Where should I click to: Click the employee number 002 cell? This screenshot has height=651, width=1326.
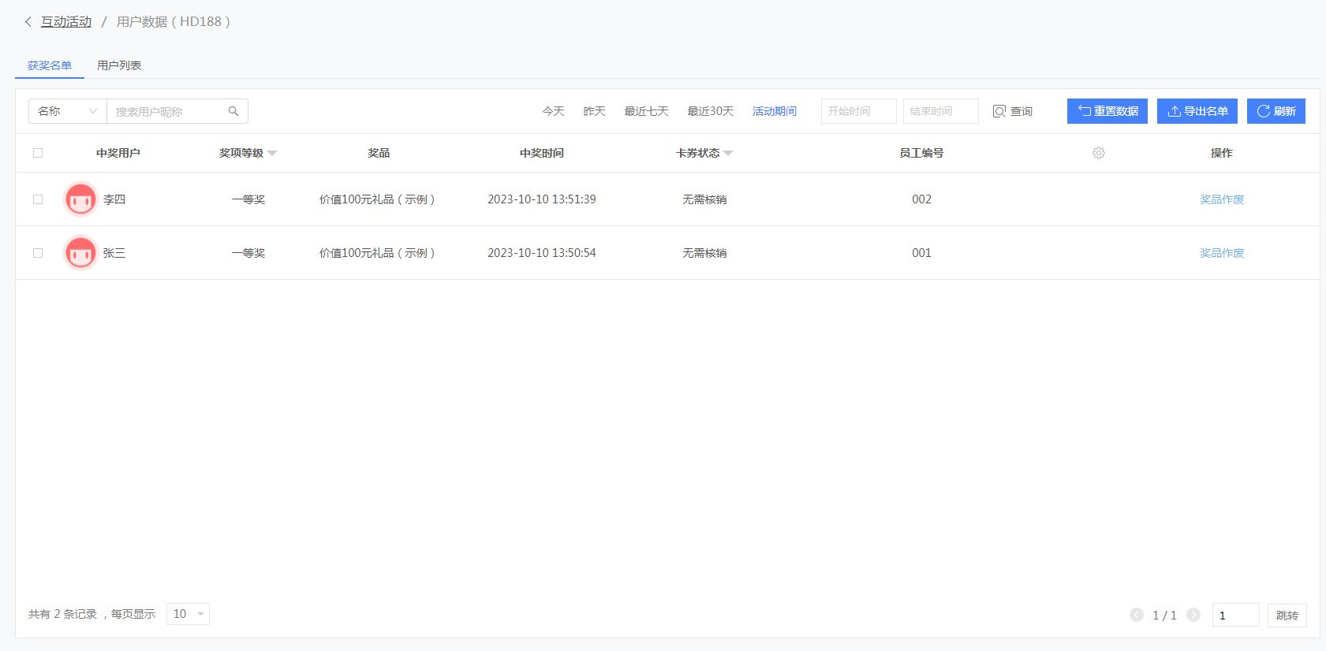[921, 199]
